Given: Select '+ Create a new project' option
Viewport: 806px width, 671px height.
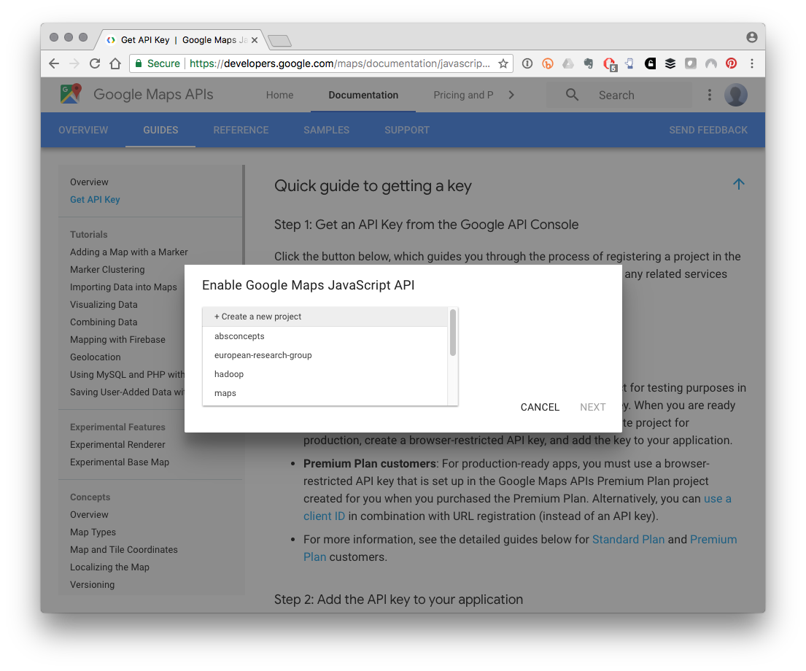Looking at the screenshot, I should (x=325, y=317).
